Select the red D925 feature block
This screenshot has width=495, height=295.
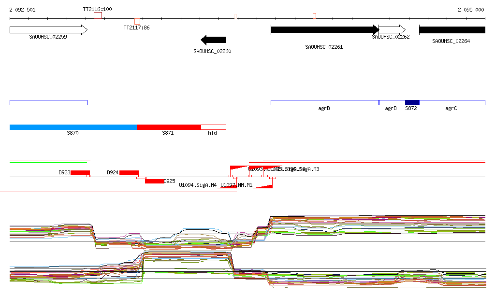point(155,181)
